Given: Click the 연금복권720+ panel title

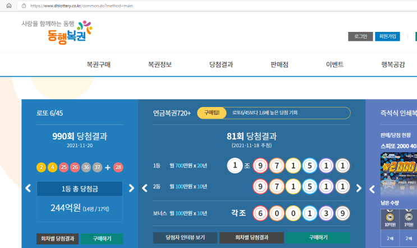Looking at the screenshot, I should pos(172,113).
